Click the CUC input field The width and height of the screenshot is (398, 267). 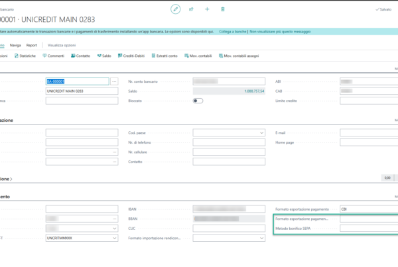229,229
